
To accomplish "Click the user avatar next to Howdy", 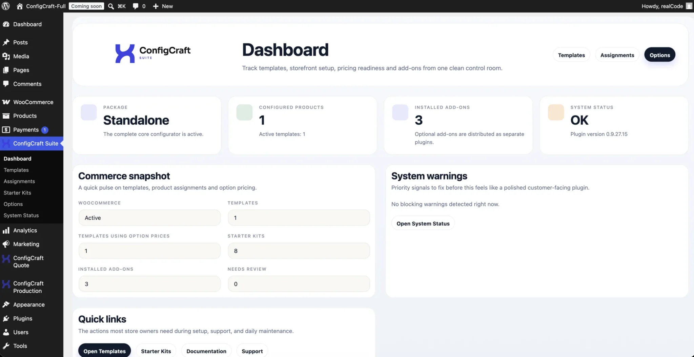I will pyautogui.click(x=689, y=6).
